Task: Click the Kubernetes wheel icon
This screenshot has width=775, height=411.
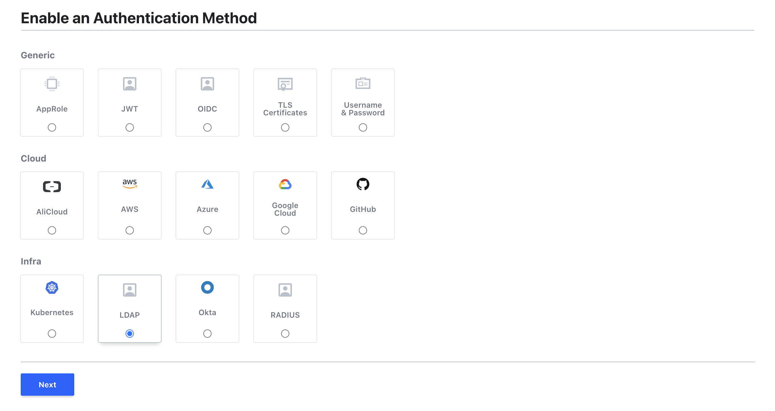Action: [52, 288]
